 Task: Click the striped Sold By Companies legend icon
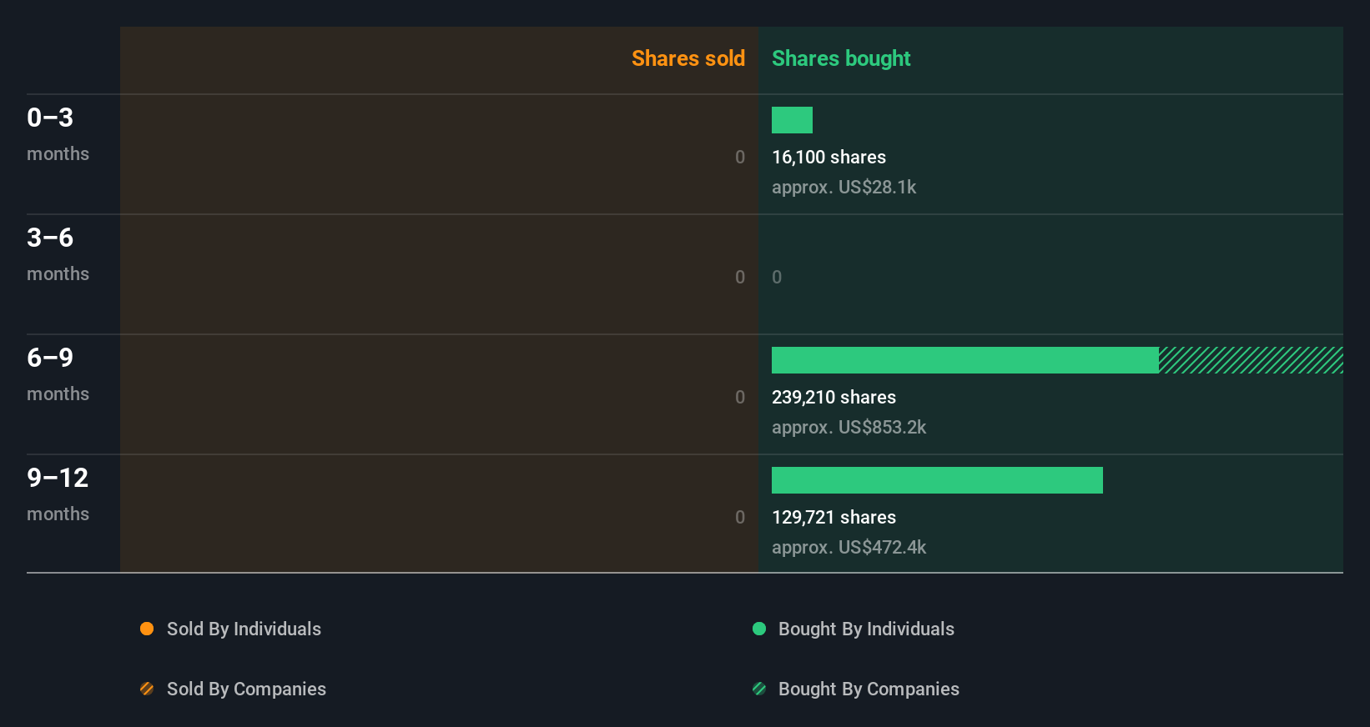(x=147, y=689)
